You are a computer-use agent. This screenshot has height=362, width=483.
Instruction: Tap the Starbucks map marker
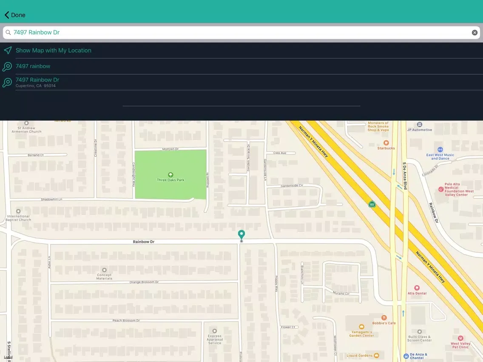coord(386,143)
